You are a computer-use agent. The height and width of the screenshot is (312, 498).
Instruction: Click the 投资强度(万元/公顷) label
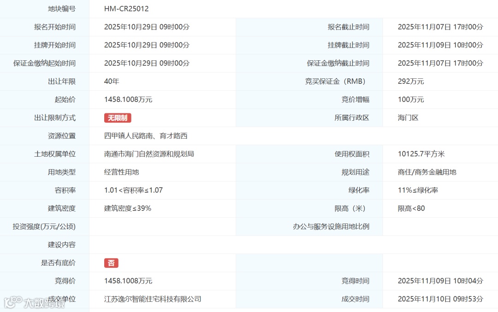click(x=44, y=226)
